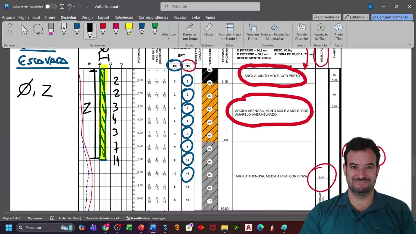Select the arrow selection tool
This screenshot has width=416, height=234.
(25, 30)
